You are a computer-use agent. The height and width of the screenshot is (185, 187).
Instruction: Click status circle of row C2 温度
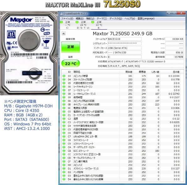64,119
